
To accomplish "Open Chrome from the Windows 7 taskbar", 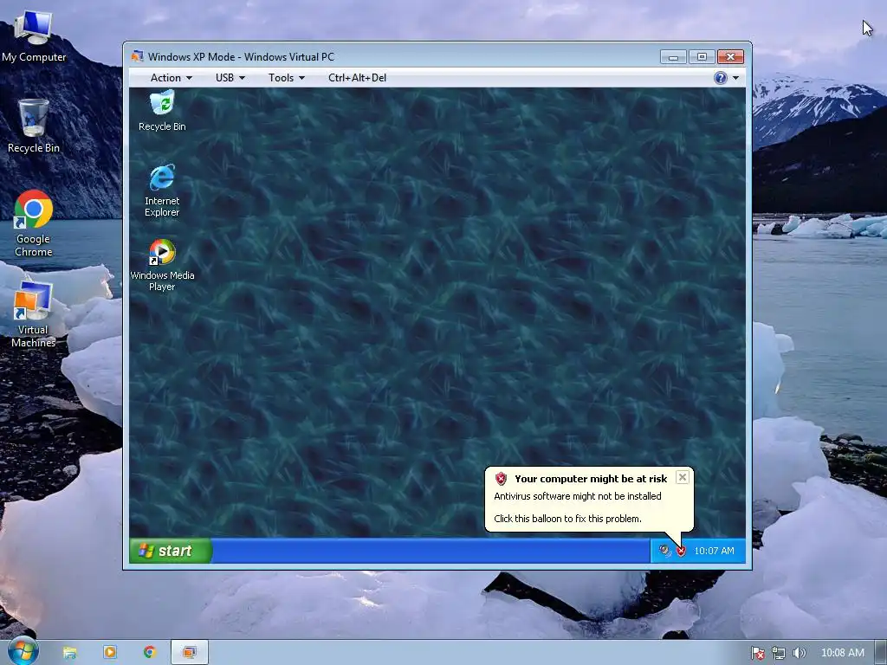I will (x=149, y=653).
